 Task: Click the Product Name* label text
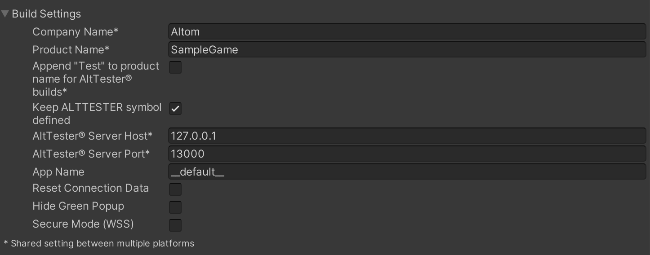[x=71, y=50]
